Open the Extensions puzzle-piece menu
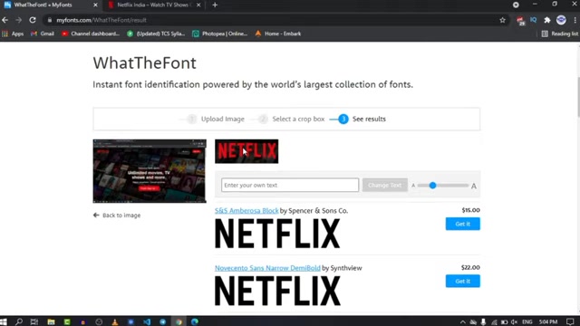The width and height of the screenshot is (580, 326). point(547,20)
